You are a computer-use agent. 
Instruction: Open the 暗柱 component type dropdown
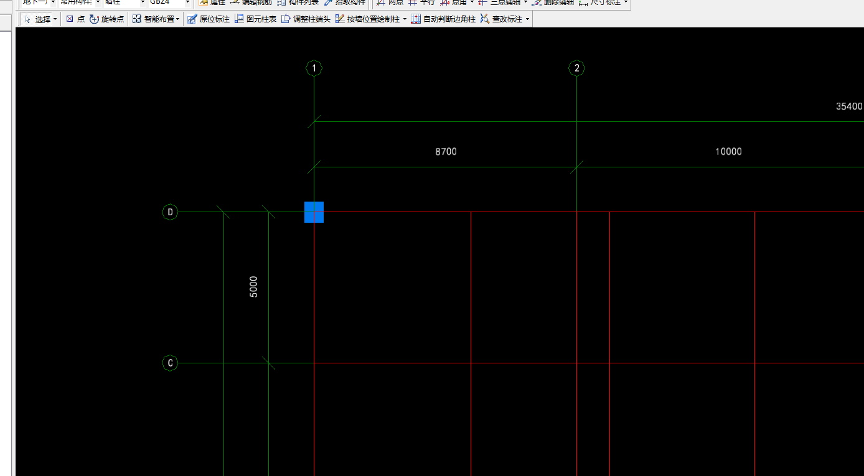click(x=143, y=2)
